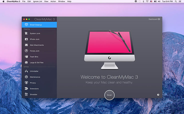184x114 pixels.
Task: Click the Privacy shield icon
Action: click(26, 83)
